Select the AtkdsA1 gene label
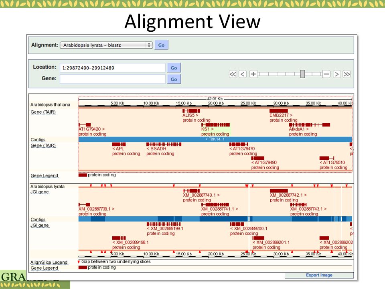 299,129
